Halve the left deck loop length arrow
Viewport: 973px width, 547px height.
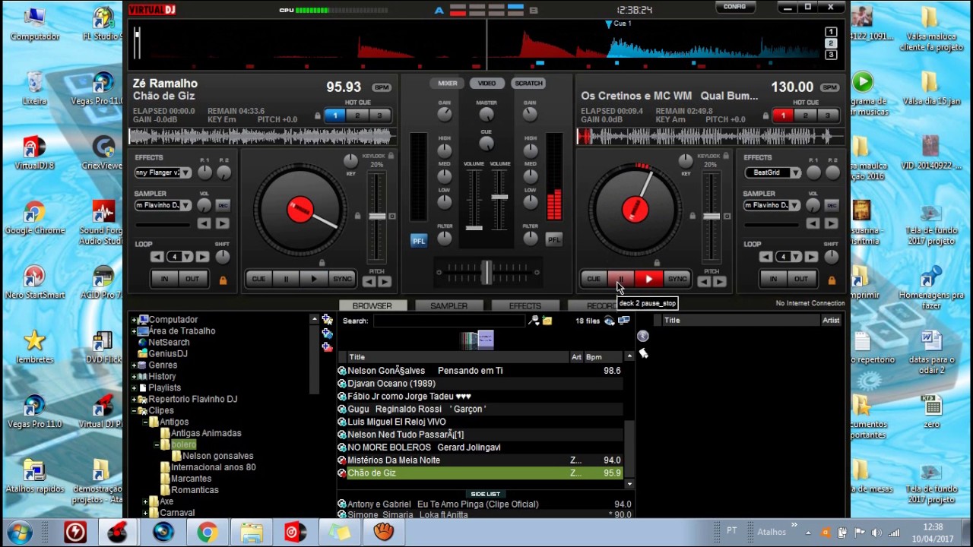coord(158,257)
